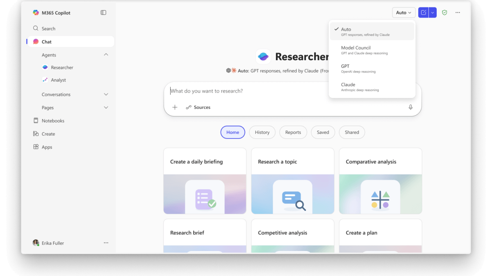
Task: Open the Create a plan card
Action: 380,236
